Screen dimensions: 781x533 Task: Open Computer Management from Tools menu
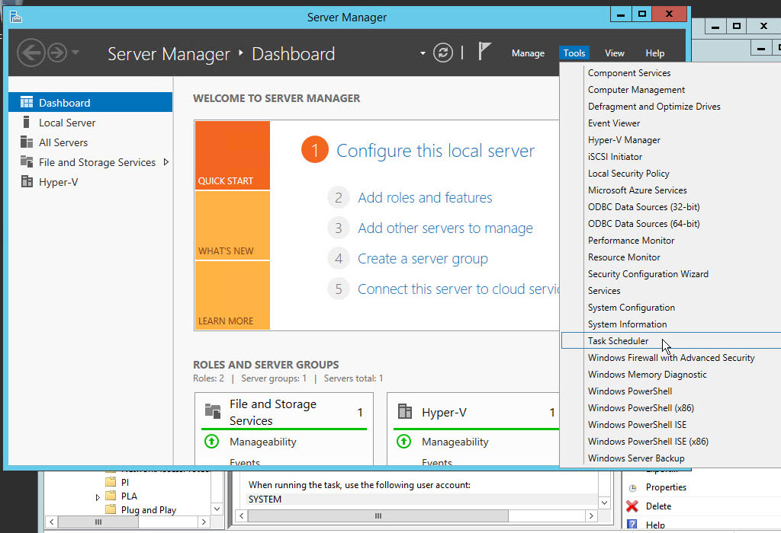pyautogui.click(x=636, y=90)
